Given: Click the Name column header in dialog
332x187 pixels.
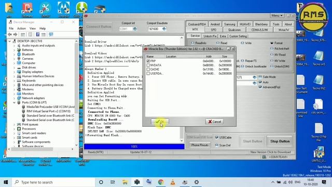Looking at the screenshot, I should (x=155, y=57).
